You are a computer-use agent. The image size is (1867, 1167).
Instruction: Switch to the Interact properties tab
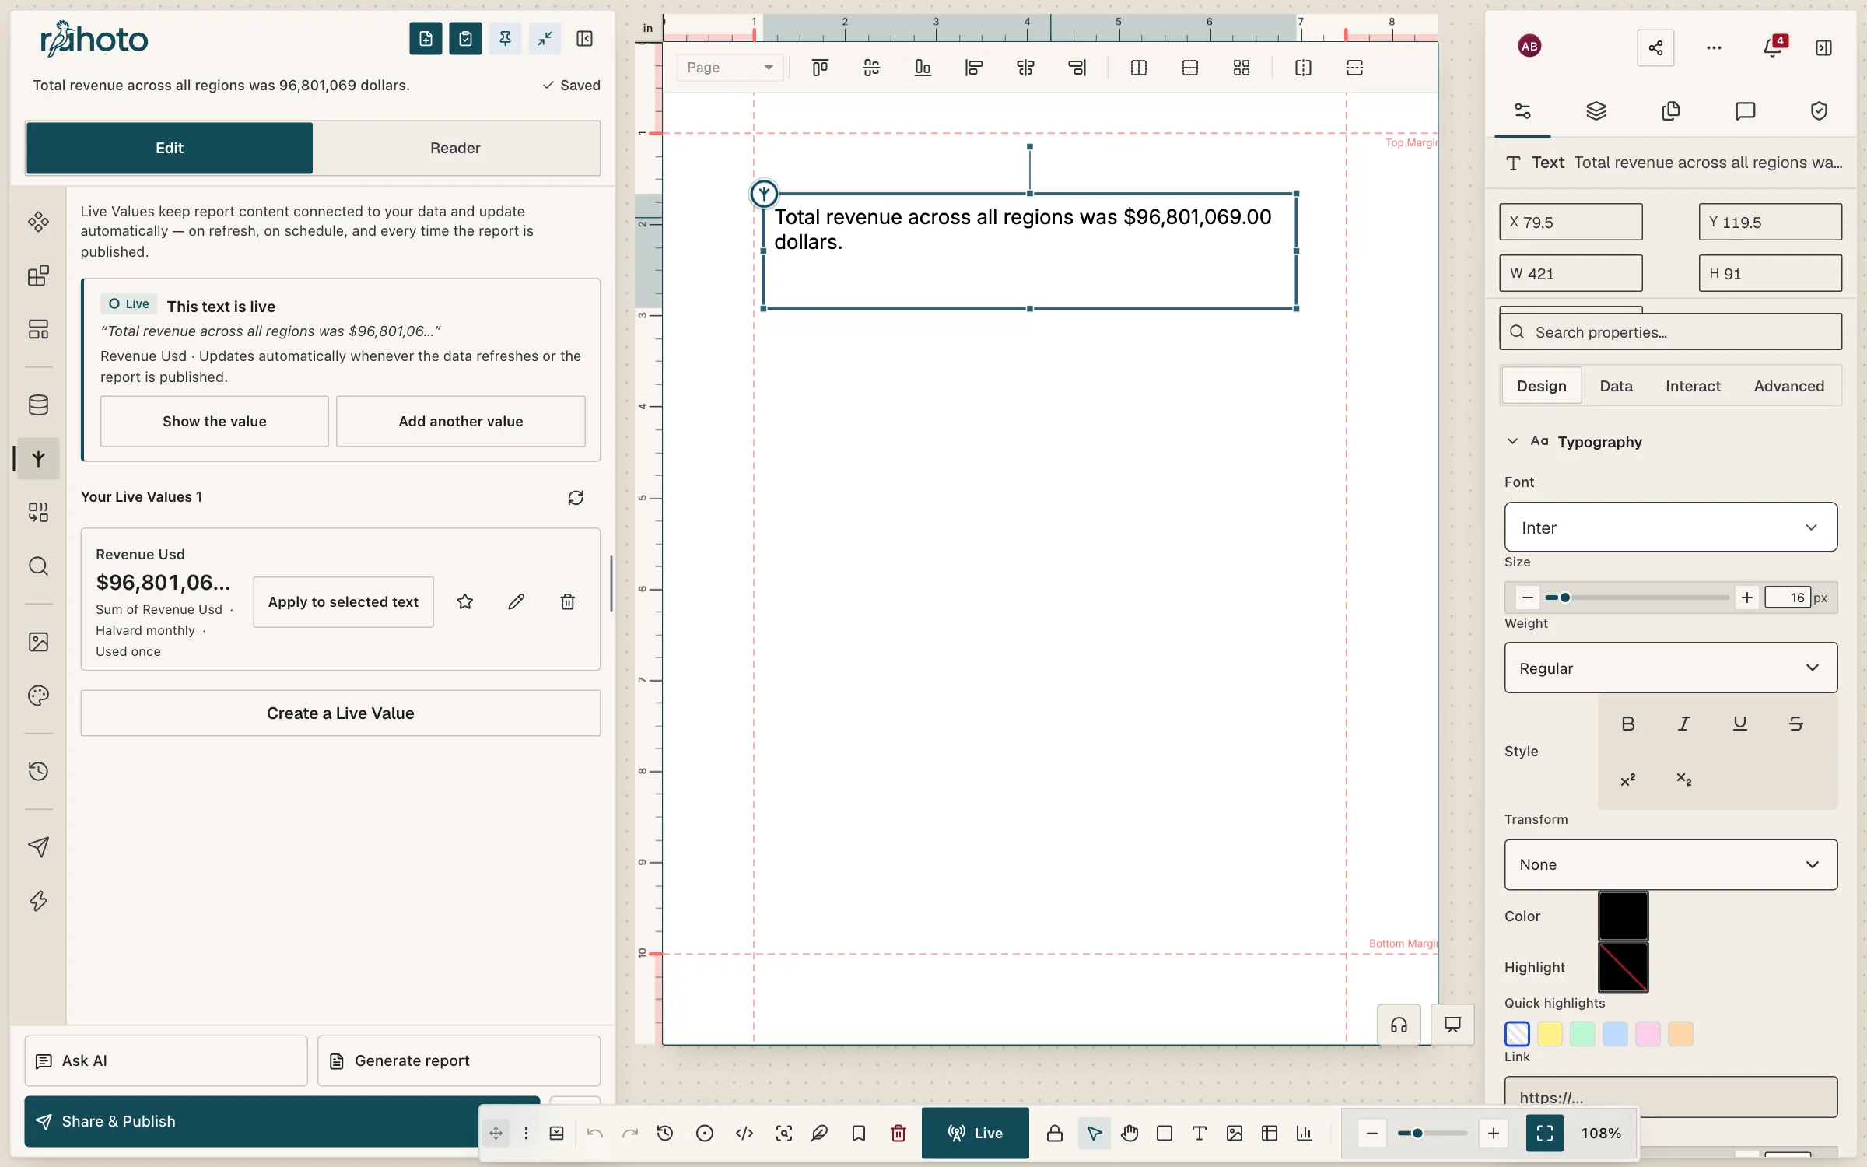coord(1693,386)
